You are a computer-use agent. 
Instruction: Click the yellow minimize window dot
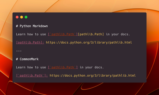pyautogui.click(x=22, y=17)
